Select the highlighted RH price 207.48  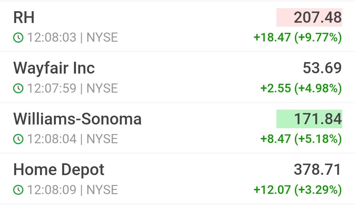tap(309, 17)
